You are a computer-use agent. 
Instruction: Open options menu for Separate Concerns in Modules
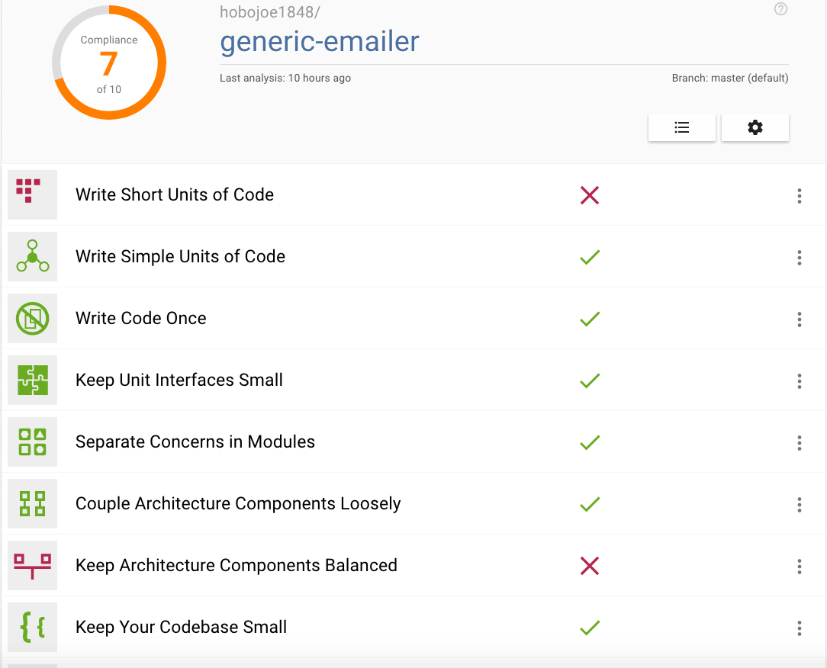pyautogui.click(x=799, y=443)
